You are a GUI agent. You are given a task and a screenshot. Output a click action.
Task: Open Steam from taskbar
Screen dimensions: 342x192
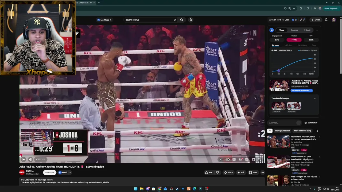tap(177, 189)
